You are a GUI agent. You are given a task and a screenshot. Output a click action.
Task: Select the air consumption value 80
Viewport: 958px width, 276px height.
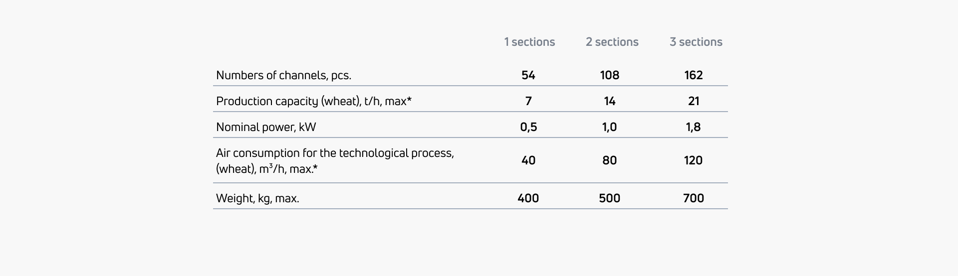[609, 160]
